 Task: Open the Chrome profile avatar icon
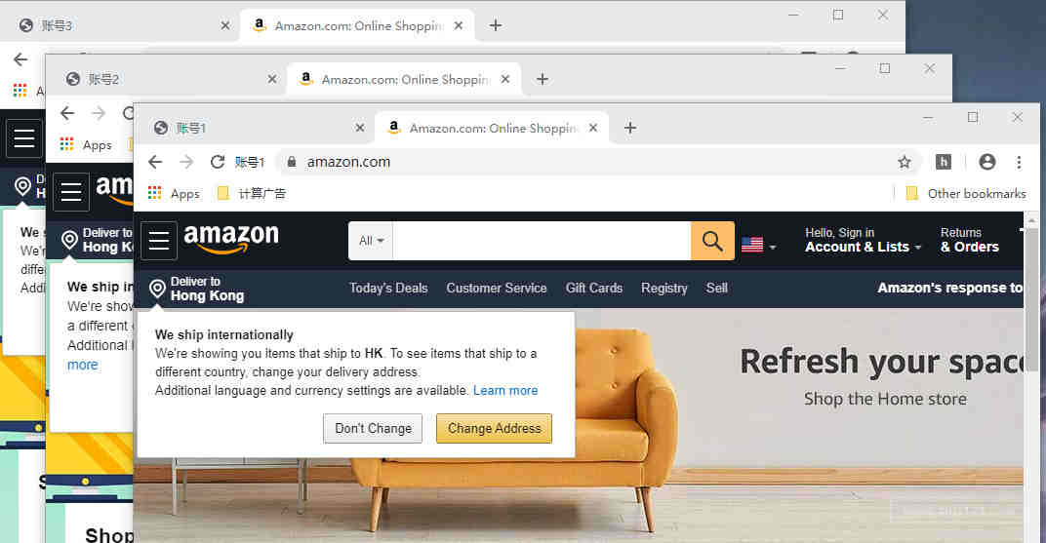click(x=986, y=162)
